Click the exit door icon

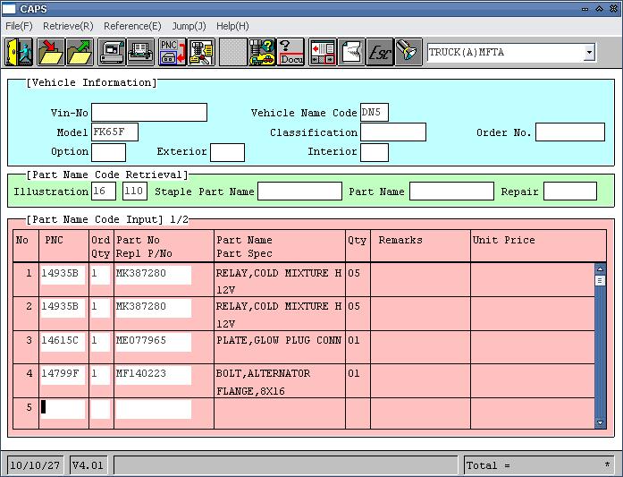(x=18, y=52)
